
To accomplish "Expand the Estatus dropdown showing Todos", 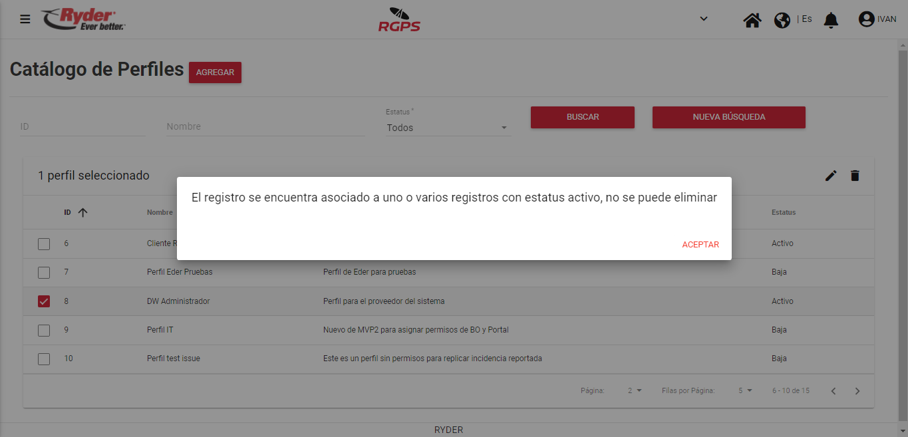I will 448,128.
